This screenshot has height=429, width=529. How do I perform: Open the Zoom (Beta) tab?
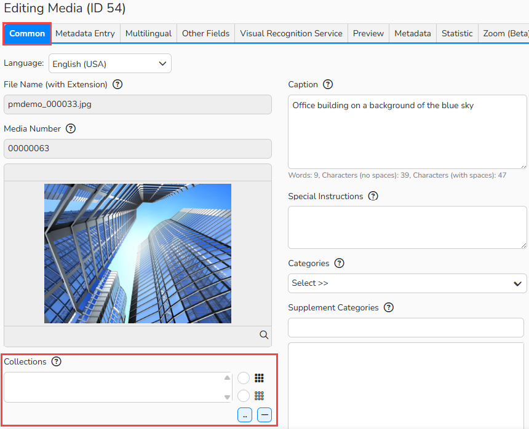[504, 33]
